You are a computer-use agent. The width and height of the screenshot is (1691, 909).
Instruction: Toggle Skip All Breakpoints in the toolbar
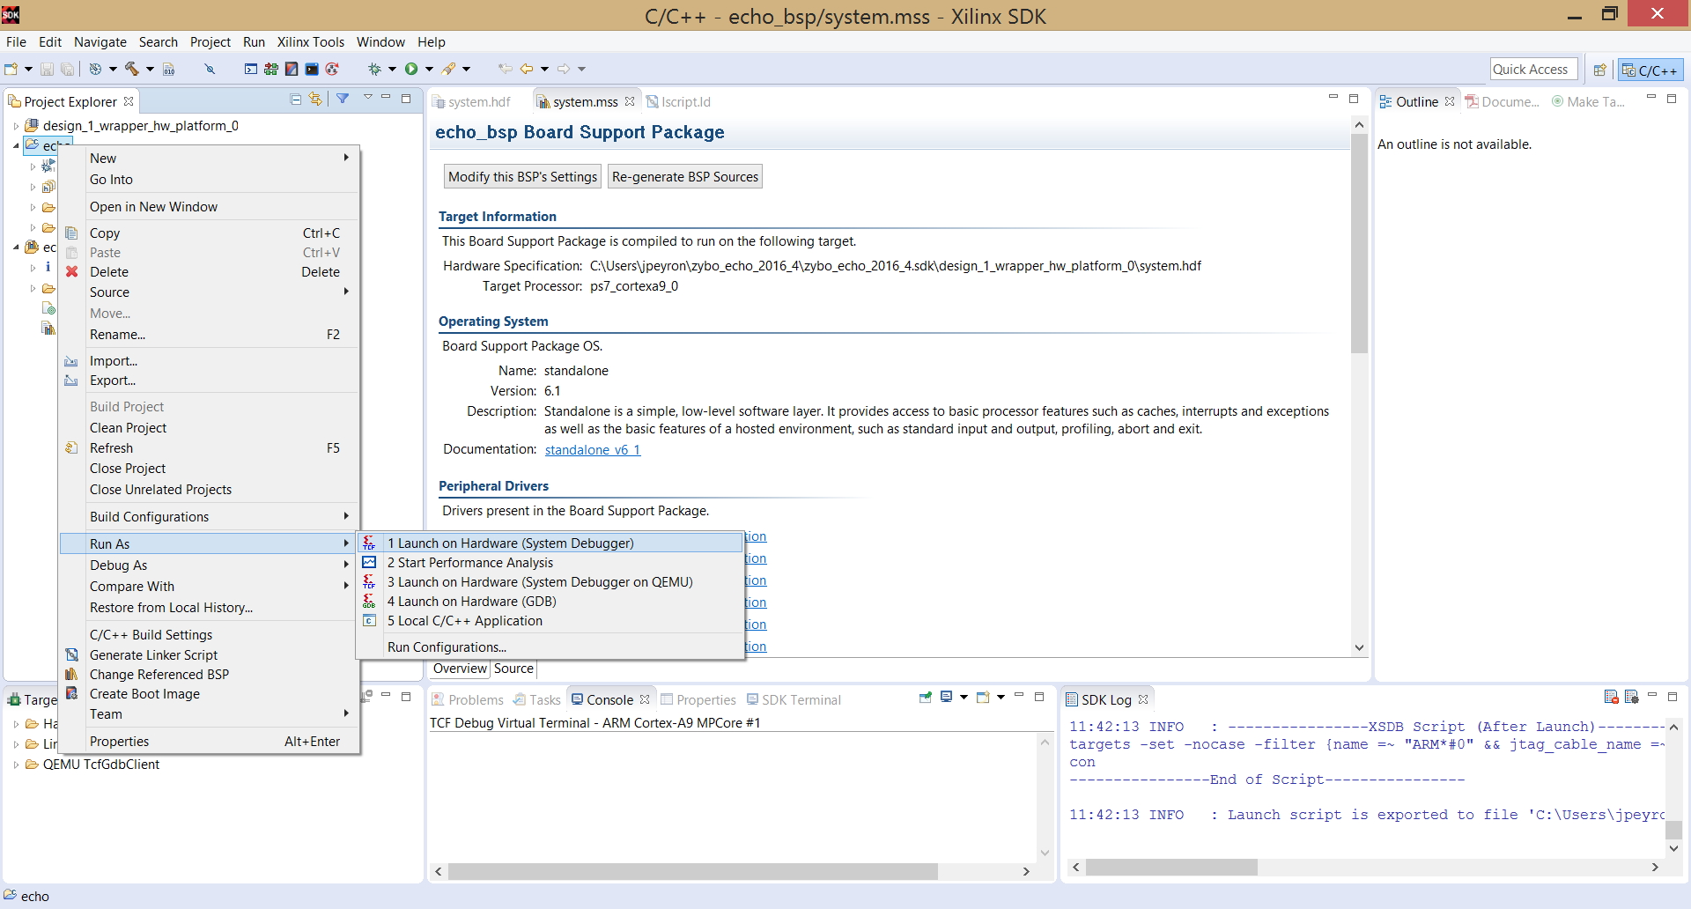coord(210,69)
